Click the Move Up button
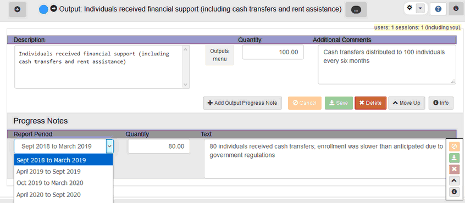Screen dimensions: 465x203 tap(407, 103)
